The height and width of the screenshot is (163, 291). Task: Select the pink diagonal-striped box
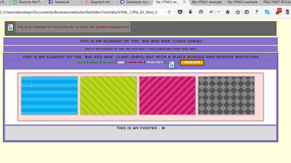click(167, 96)
